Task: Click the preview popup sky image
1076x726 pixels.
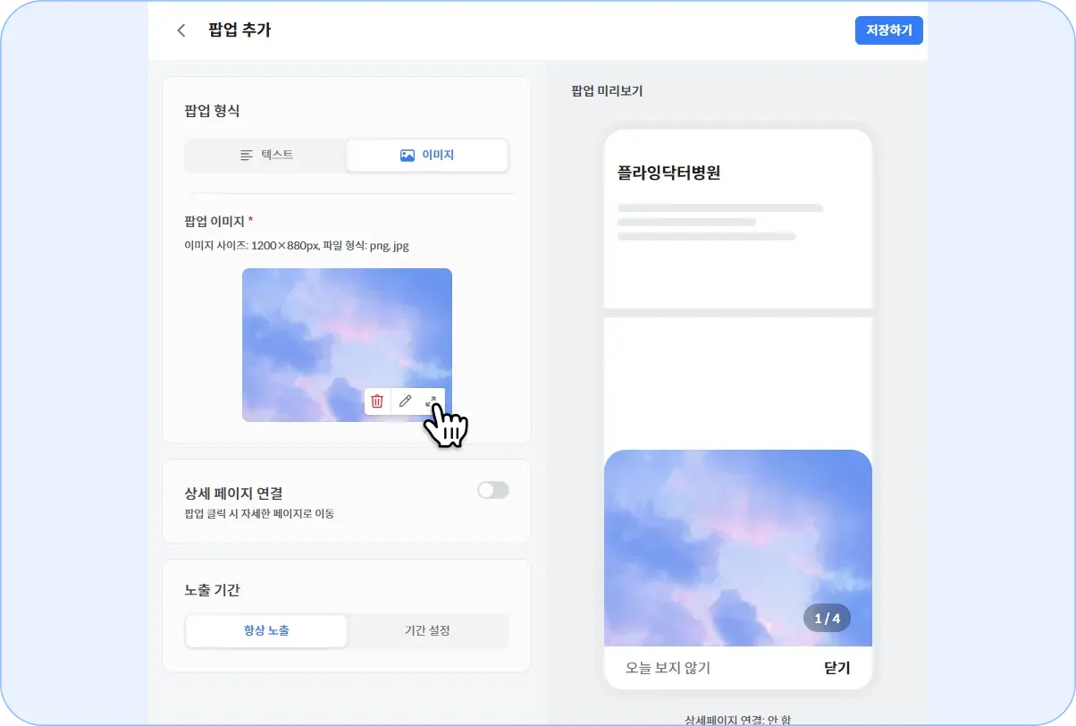Action: [738, 548]
